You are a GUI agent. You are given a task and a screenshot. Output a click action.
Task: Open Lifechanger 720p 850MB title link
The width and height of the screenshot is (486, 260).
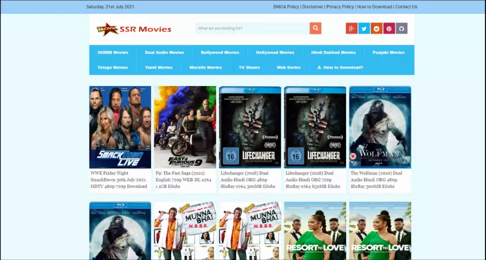(313, 180)
